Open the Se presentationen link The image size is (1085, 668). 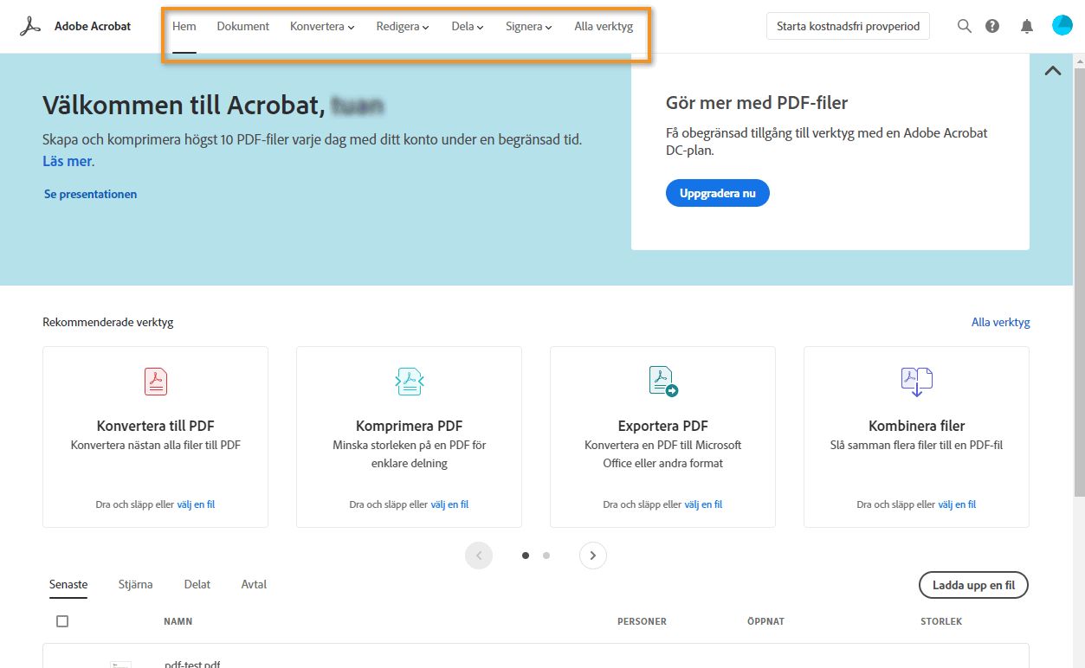click(91, 194)
